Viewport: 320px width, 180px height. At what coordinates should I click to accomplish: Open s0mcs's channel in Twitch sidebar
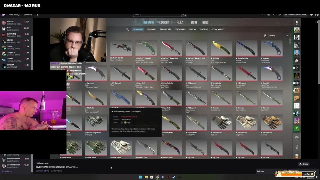click(16, 41)
